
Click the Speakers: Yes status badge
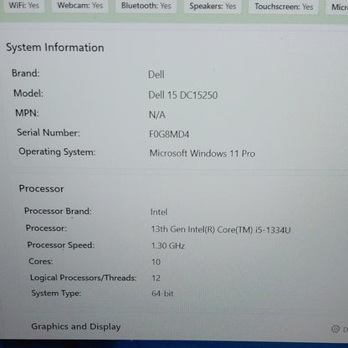pos(212,6)
